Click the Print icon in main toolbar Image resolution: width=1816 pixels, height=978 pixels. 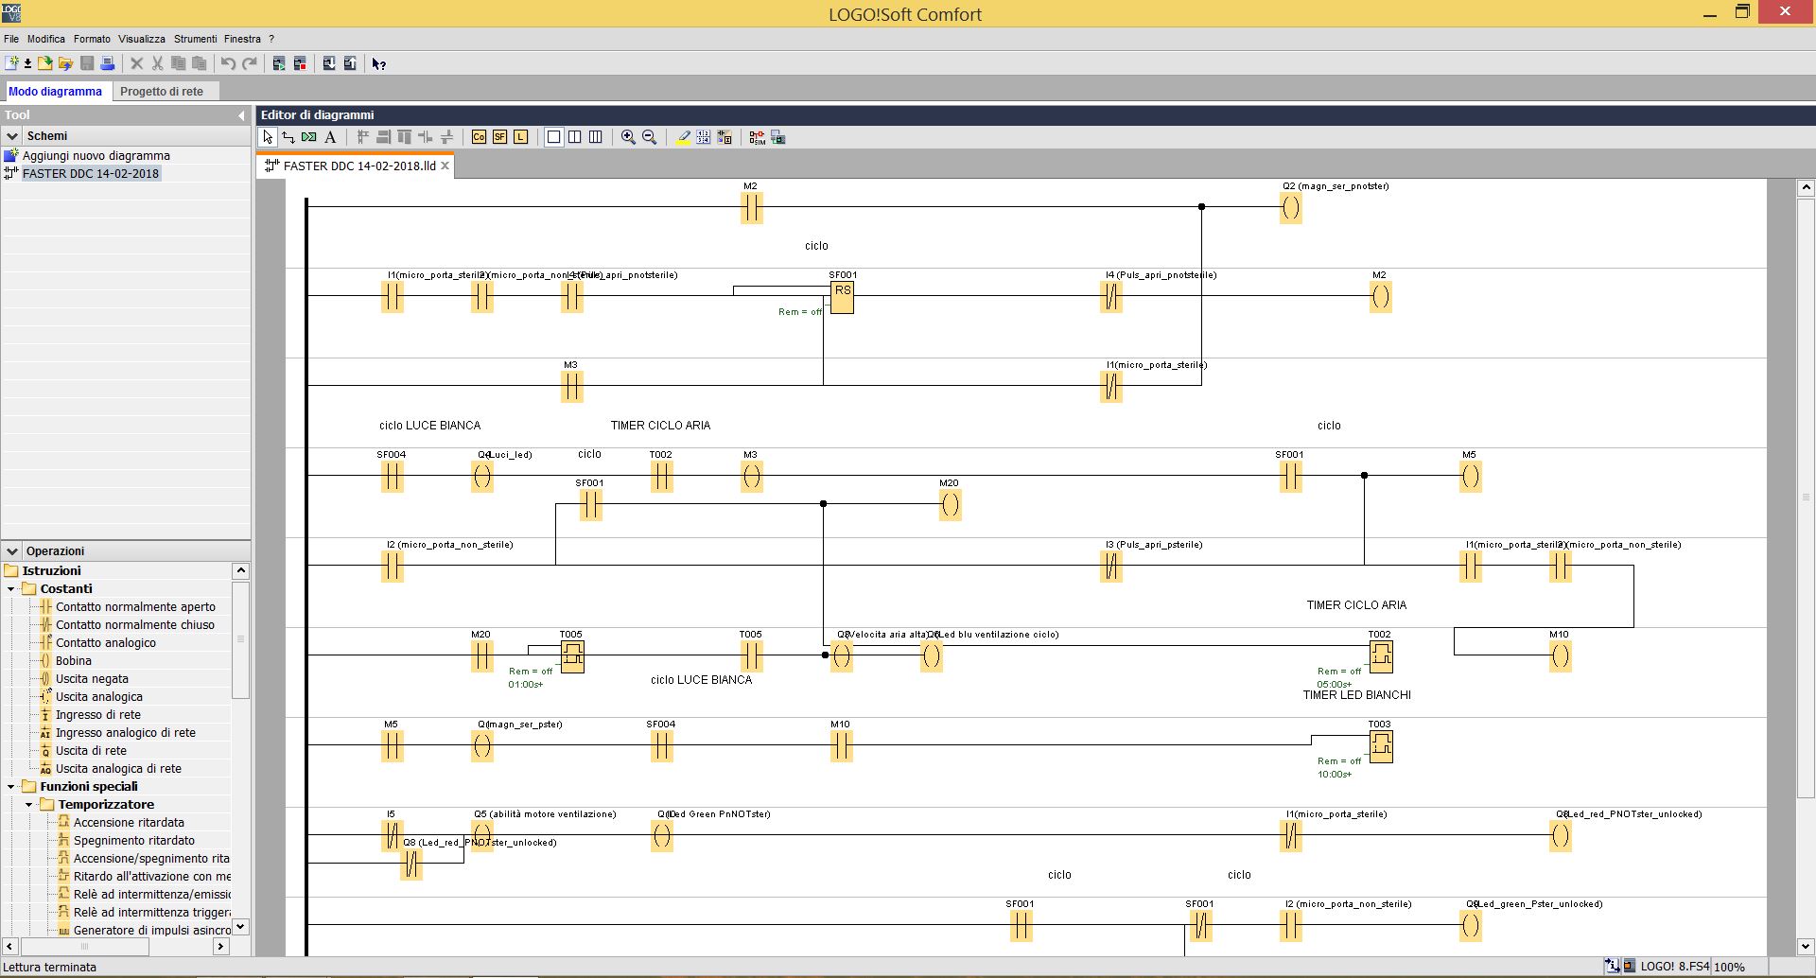[x=108, y=63]
